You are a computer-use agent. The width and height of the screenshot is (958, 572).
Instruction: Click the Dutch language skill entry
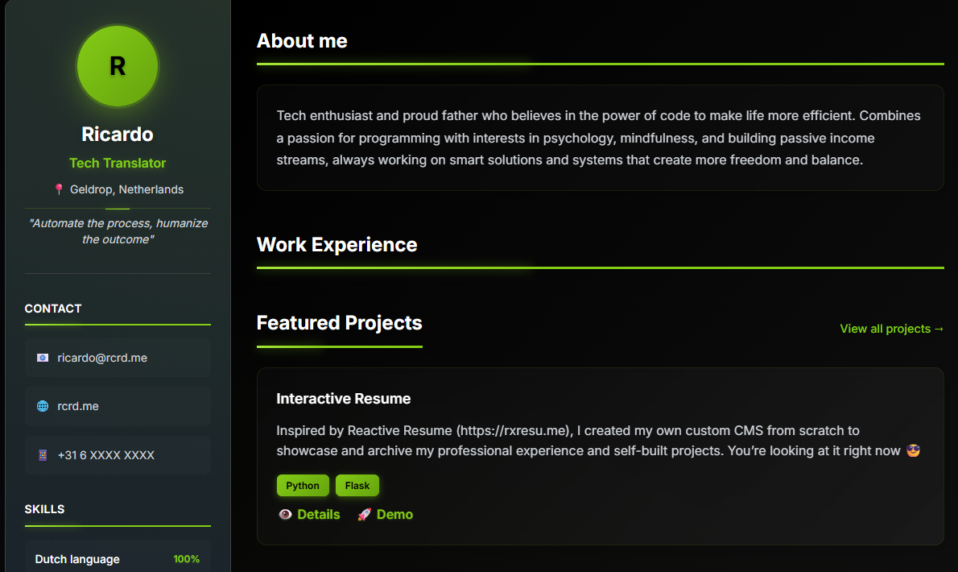coord(77,559)
